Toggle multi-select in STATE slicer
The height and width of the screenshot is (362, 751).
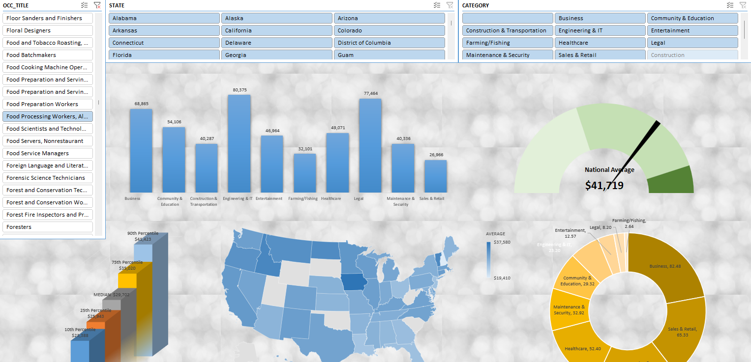tap(437, 5)
